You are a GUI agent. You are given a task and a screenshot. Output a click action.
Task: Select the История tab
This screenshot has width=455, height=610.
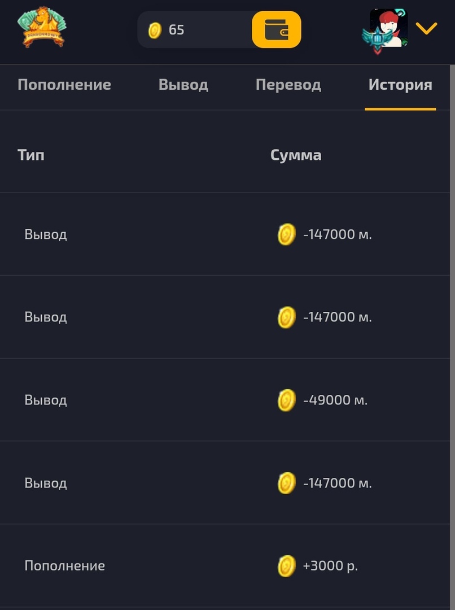400,85
